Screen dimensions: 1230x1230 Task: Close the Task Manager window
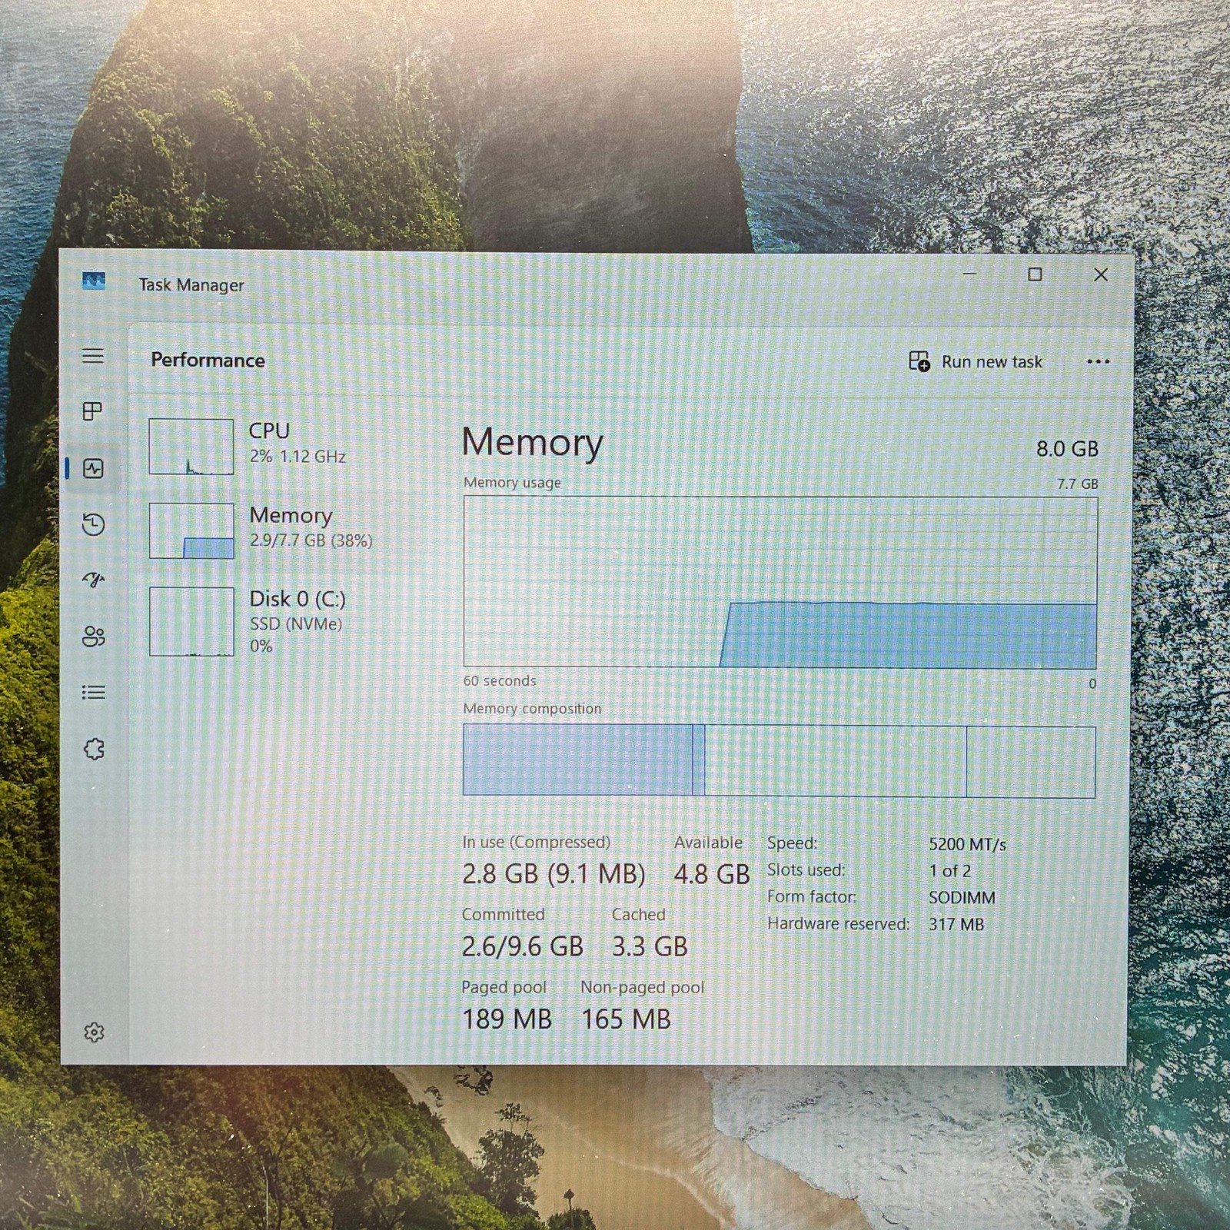point(1101,274)
